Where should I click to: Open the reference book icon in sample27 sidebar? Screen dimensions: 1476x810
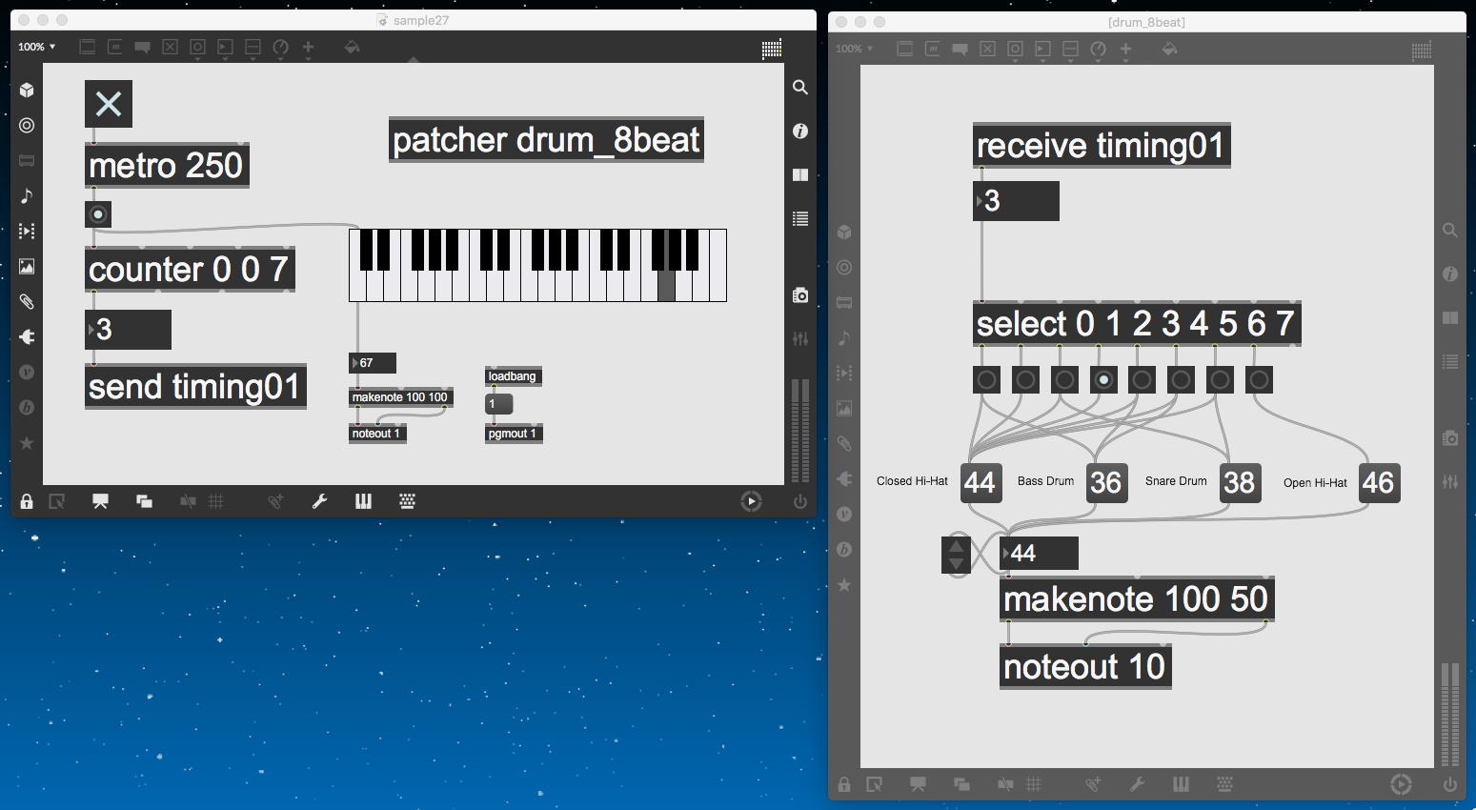(x=800, y=175)
